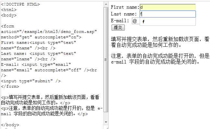Viewport: 210px width, 129px height.
Task: Click the '</form>' code line
Action: (10, 86)
